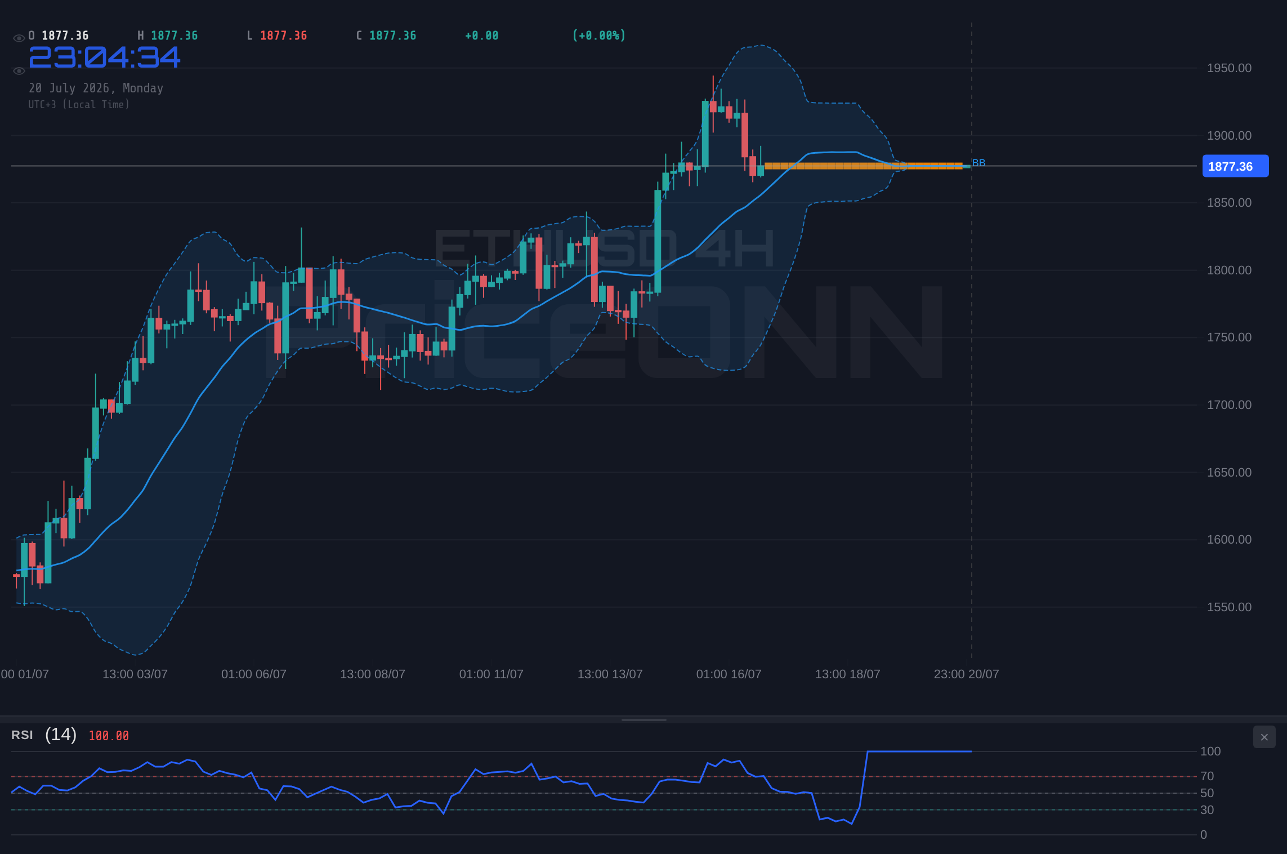Click the RSI 50 level label
The width and height of the screenshot is (1287, 854).
point(1207,793)
